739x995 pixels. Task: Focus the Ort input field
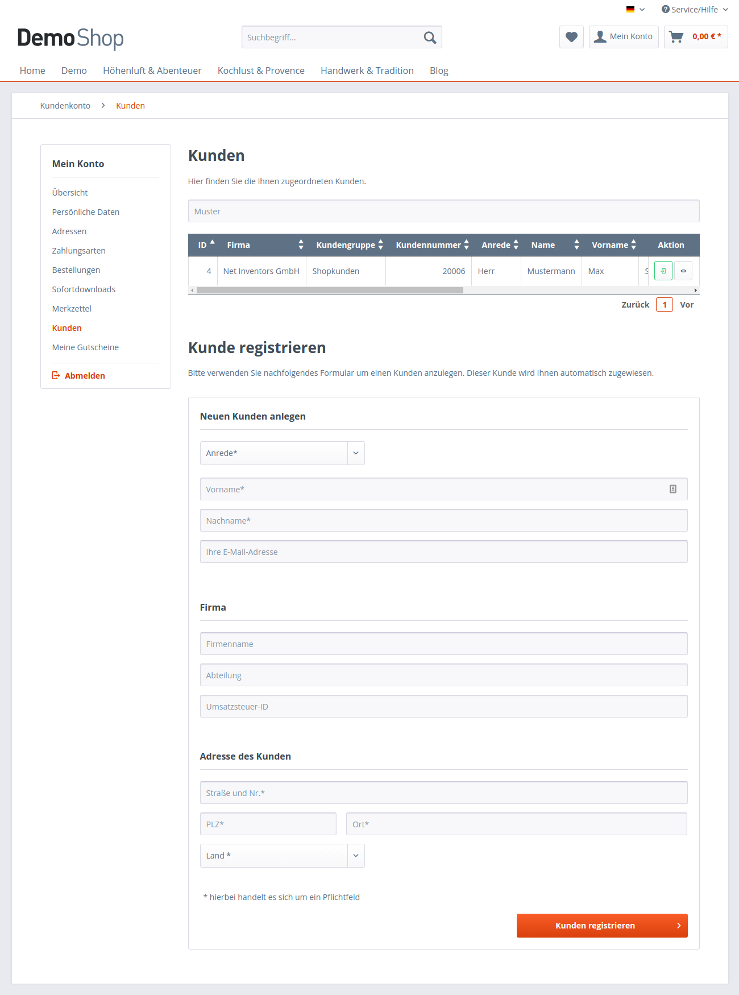(x=517, y=824)
